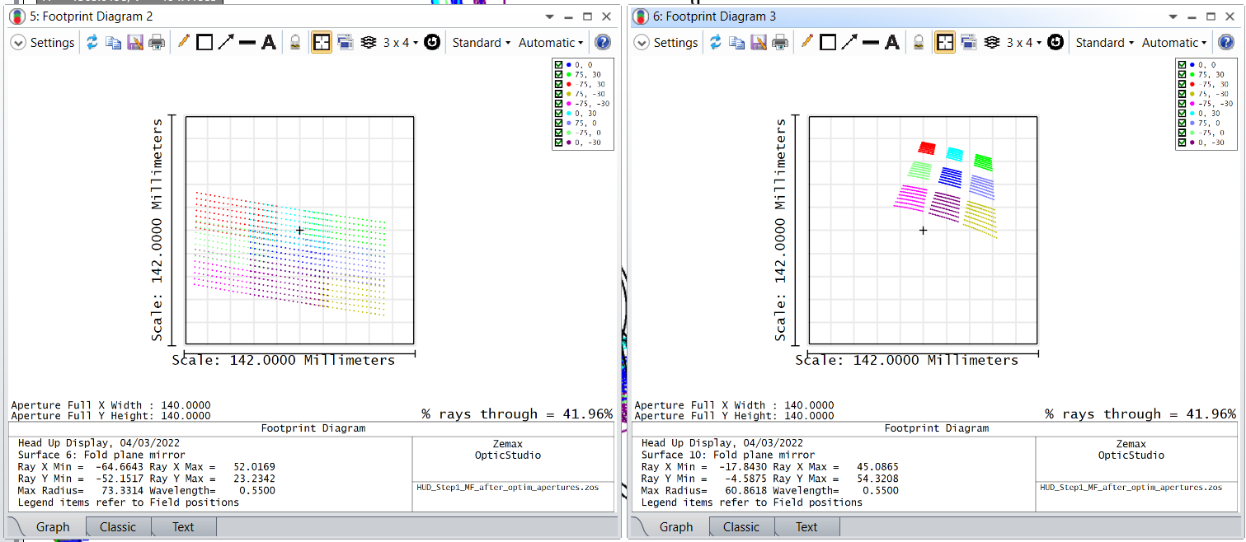Toggle active cursor overlay in Footprint Diagram 3

pyautogui.click(x=945, y=43)
